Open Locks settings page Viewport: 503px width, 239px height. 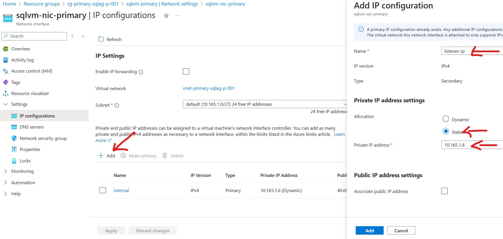coord(25,161)
